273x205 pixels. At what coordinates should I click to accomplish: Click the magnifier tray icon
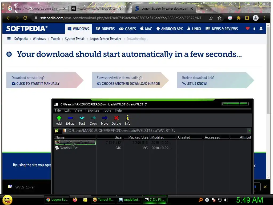tap(201, 200)
